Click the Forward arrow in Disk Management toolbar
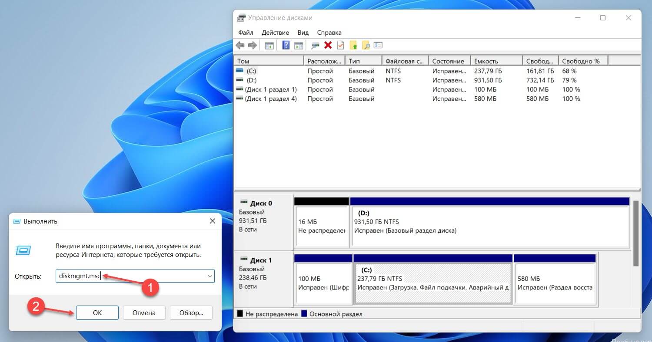The image size is (652, 342). (252, 45)
